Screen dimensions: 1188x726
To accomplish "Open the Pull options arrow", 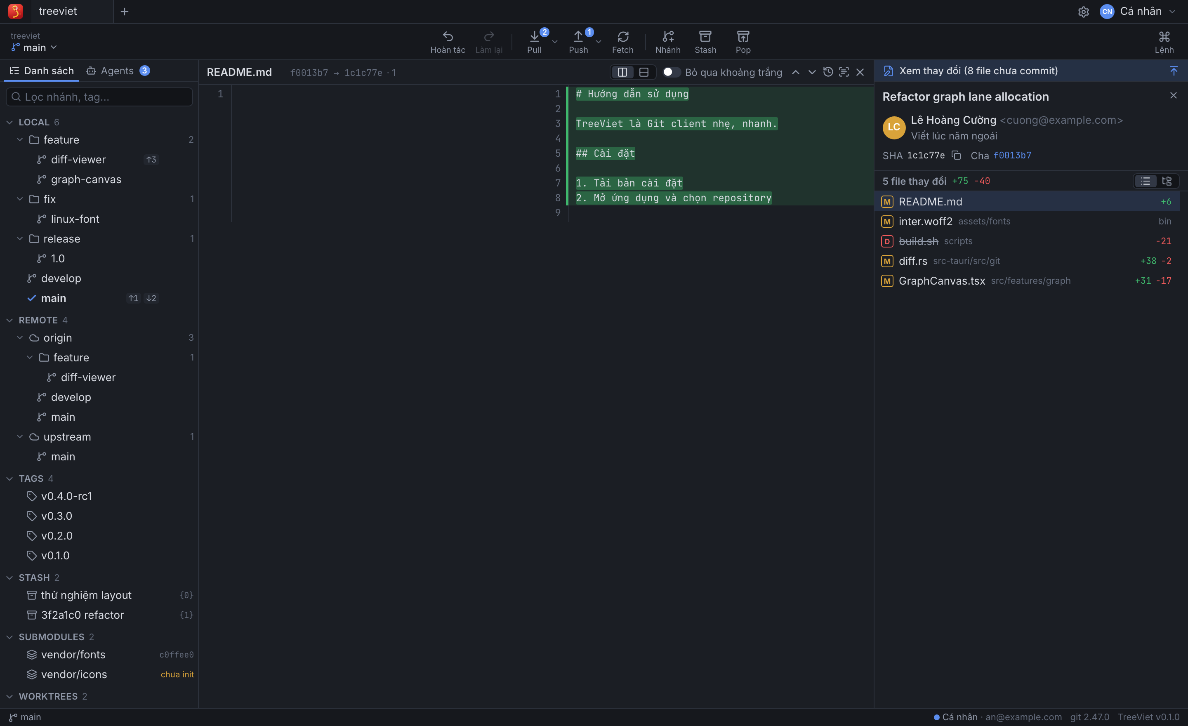I will point(554,42).
